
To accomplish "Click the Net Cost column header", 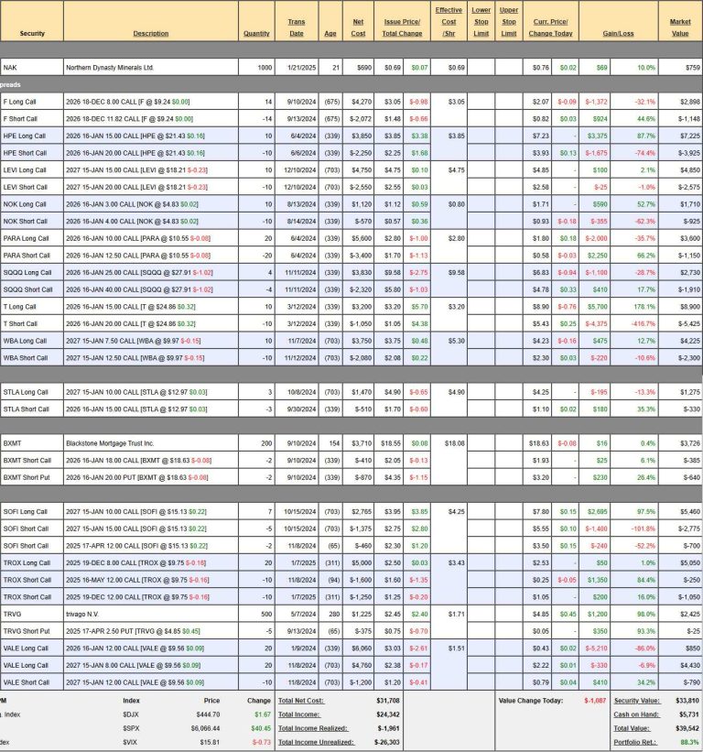I will pyautogui.click(x=358, y=27).
